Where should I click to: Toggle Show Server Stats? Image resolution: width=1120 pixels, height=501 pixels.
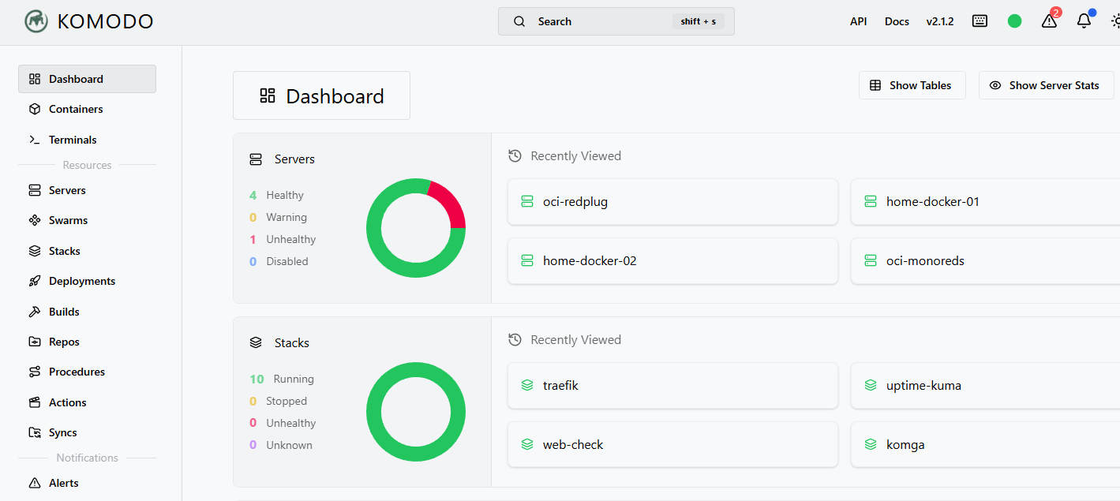(1046, 85)
